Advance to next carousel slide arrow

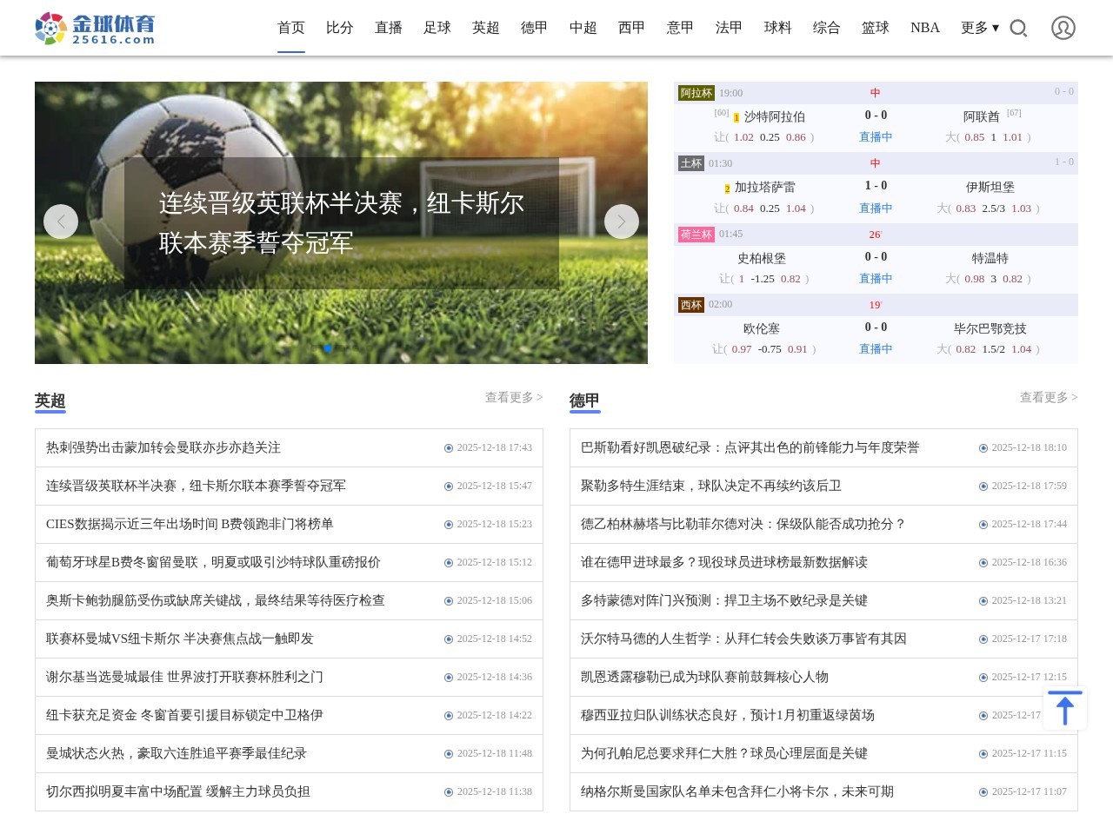pyautogui.click(x=622, y=222)
